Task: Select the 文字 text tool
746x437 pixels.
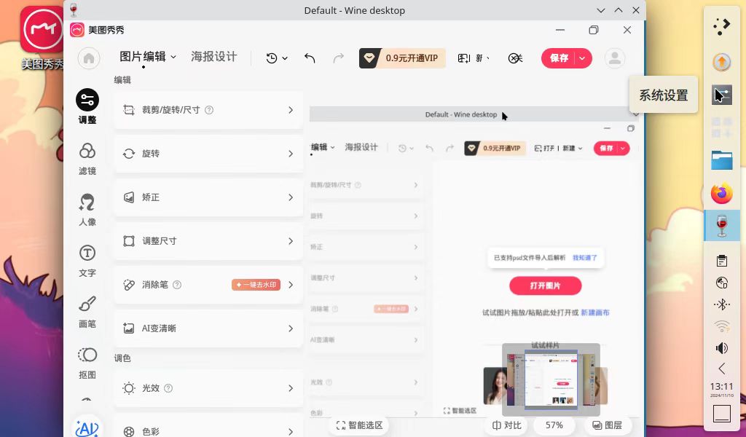Action: coord(87,261)
